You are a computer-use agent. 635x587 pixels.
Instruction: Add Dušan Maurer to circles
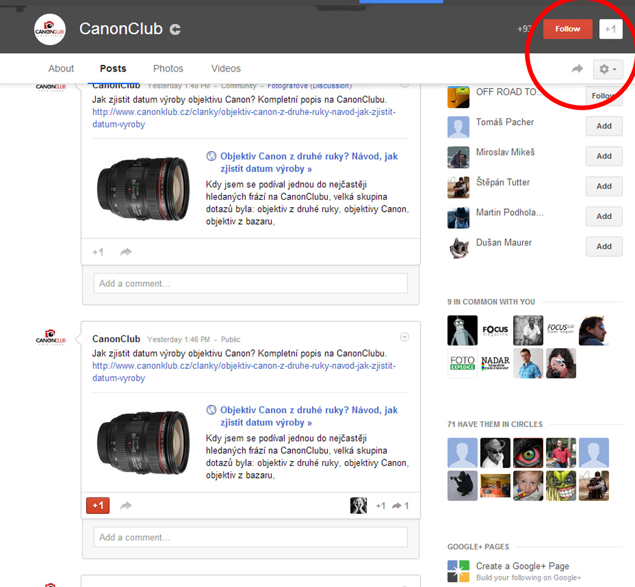[x=604, y=246]
